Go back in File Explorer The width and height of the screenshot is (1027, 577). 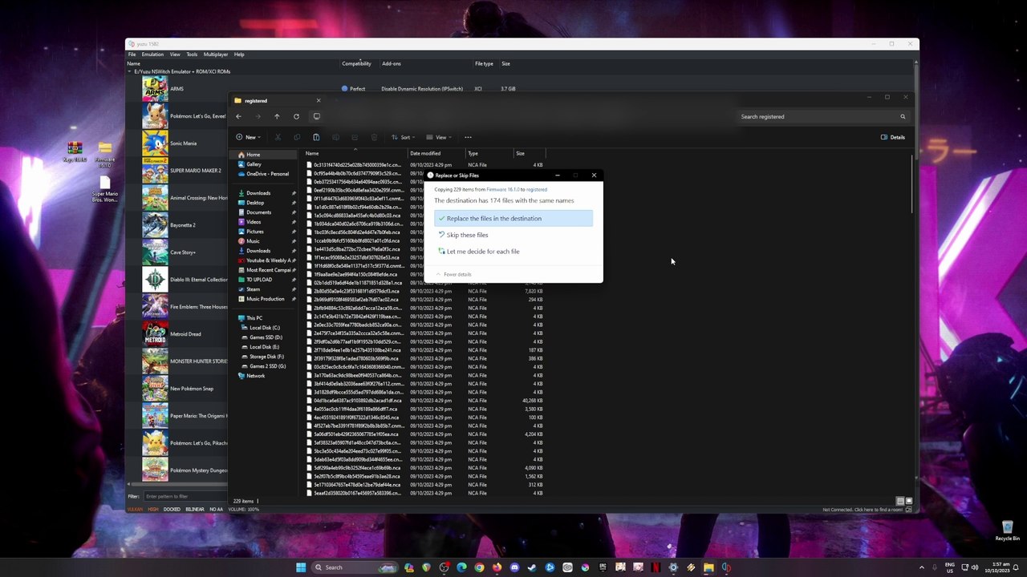click(238, 116)
